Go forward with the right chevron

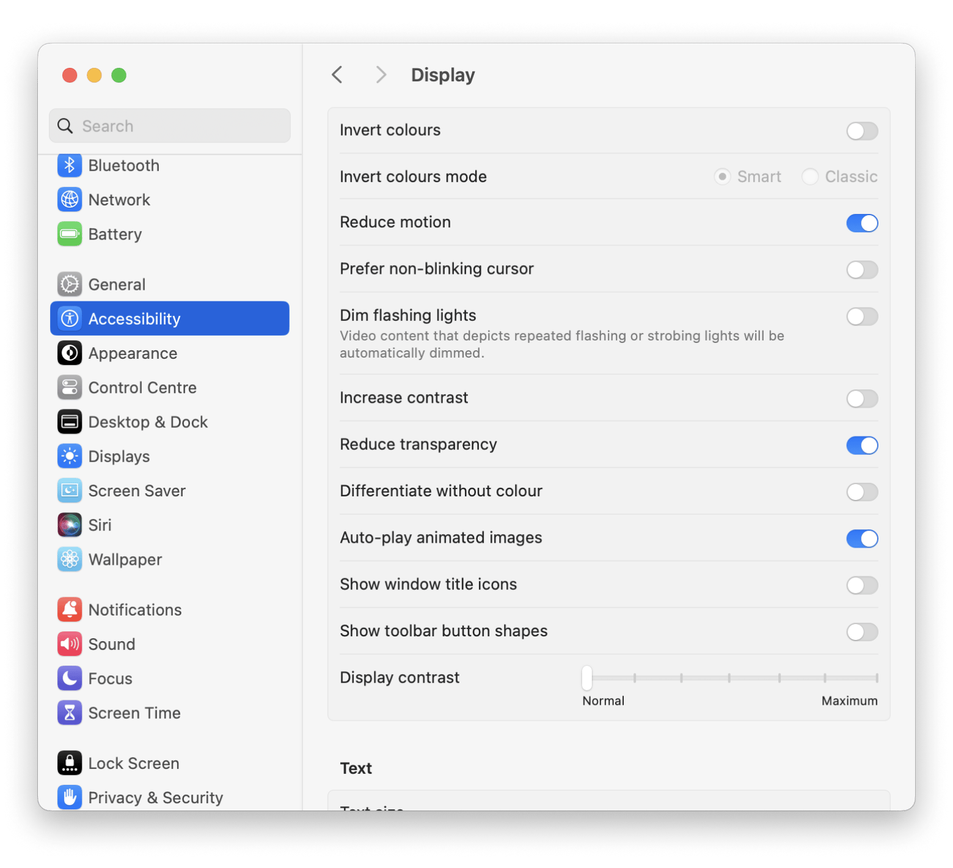pos(381,75)
